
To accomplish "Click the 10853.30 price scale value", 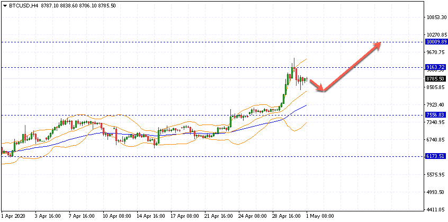I will (x=436, y=17).
